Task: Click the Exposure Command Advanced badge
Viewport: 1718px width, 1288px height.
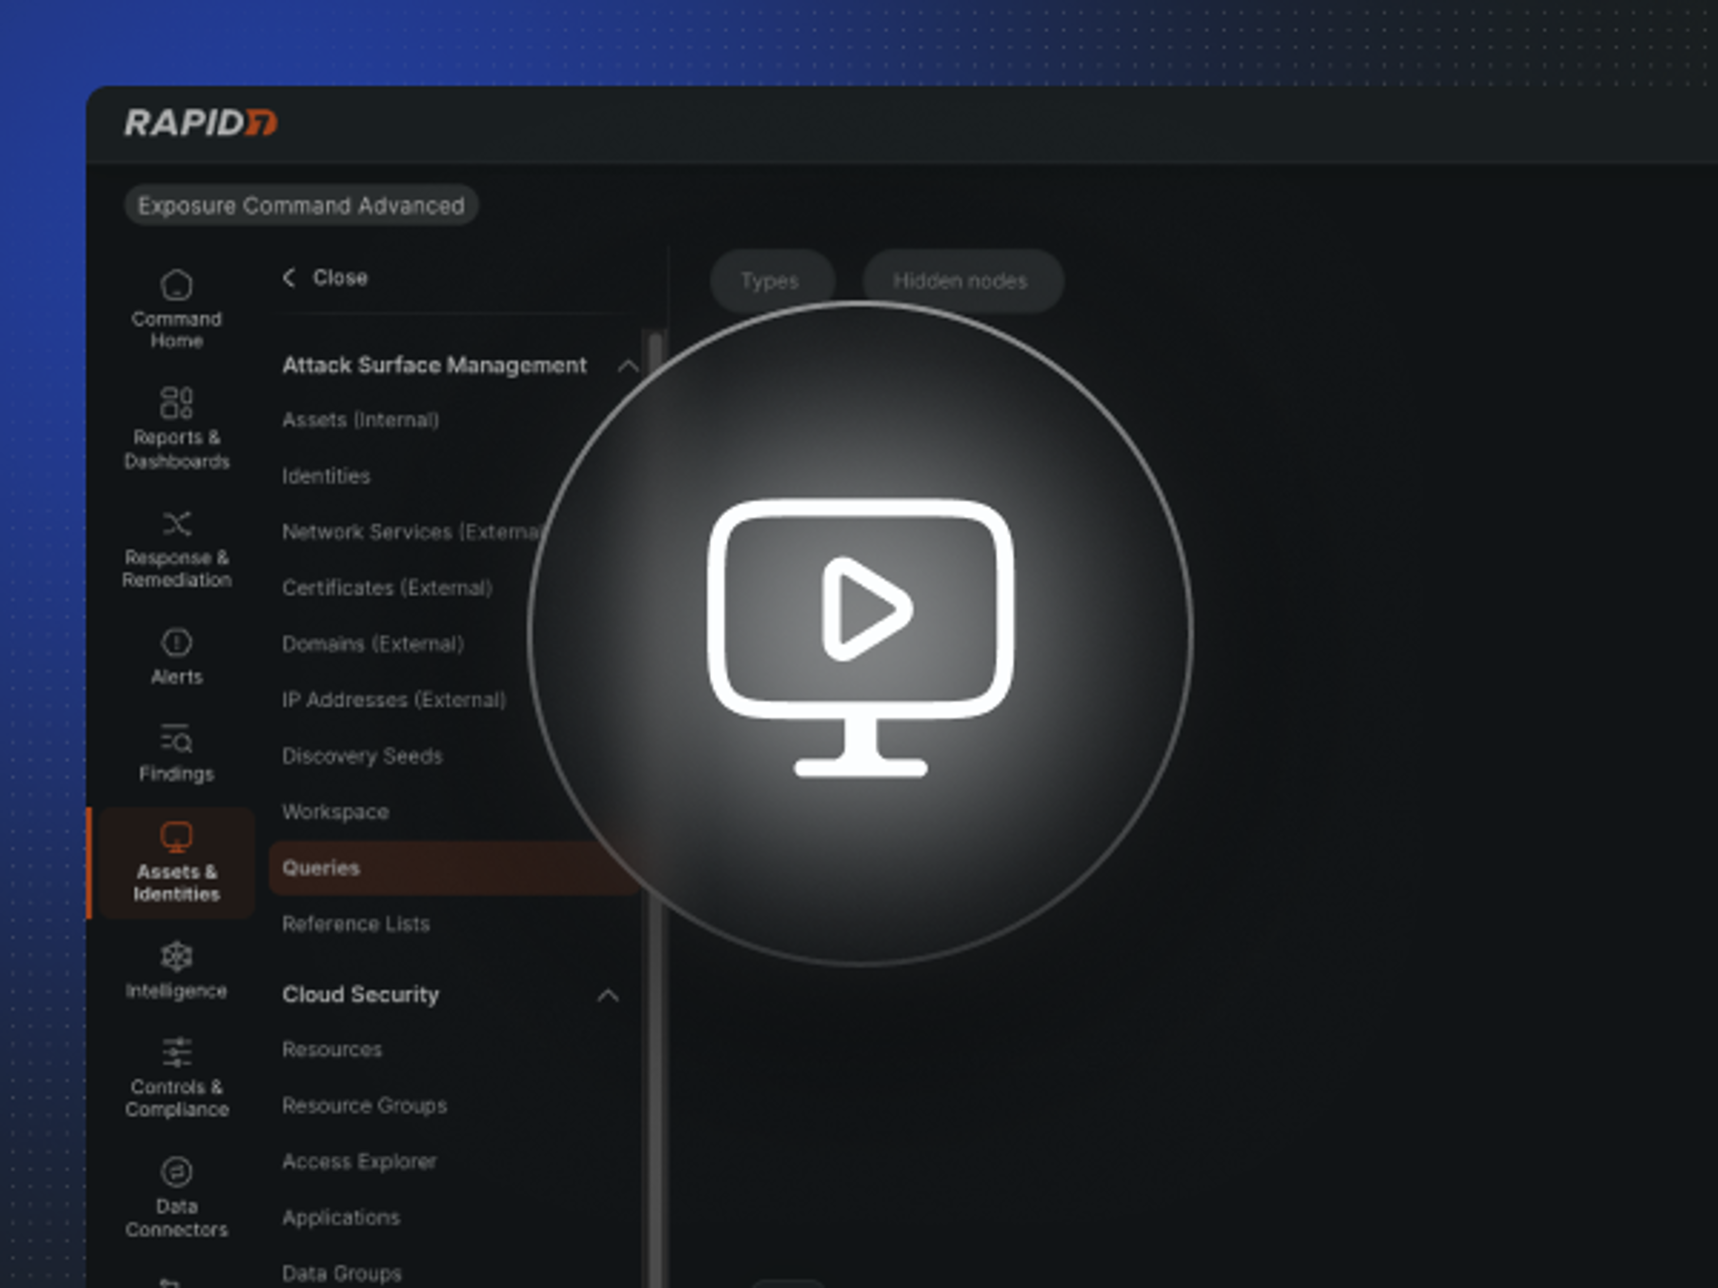Action: point(302,205)
